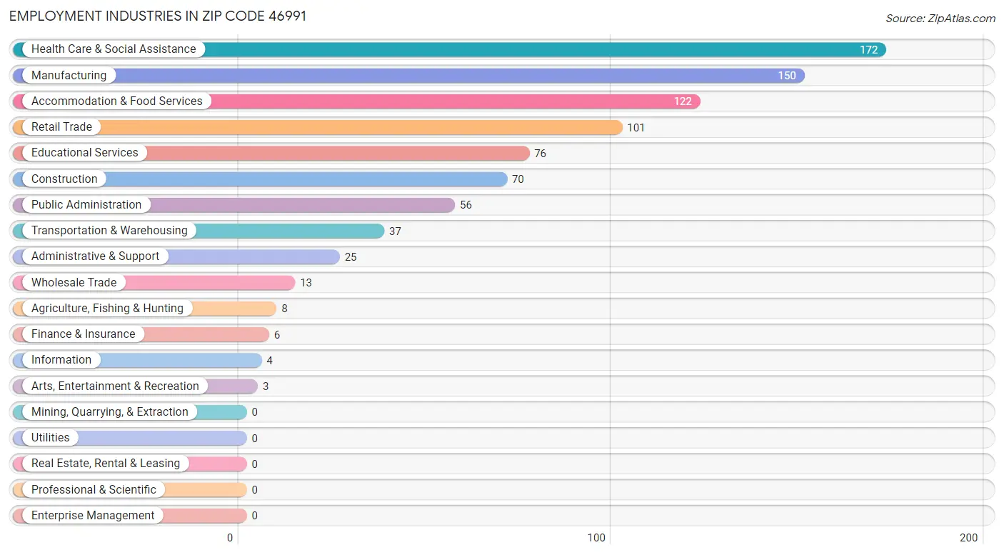Select the Wholesale Trade label
Screen dimensions: 1004x555
tap(74, 282)
